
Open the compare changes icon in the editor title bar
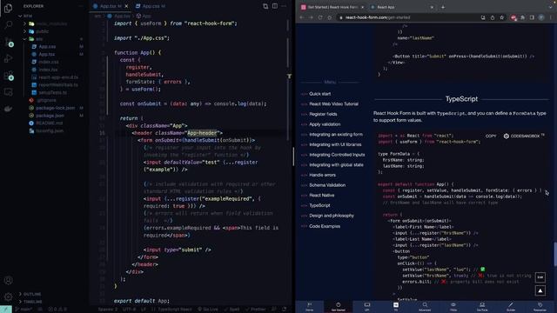tap(265, 6)
